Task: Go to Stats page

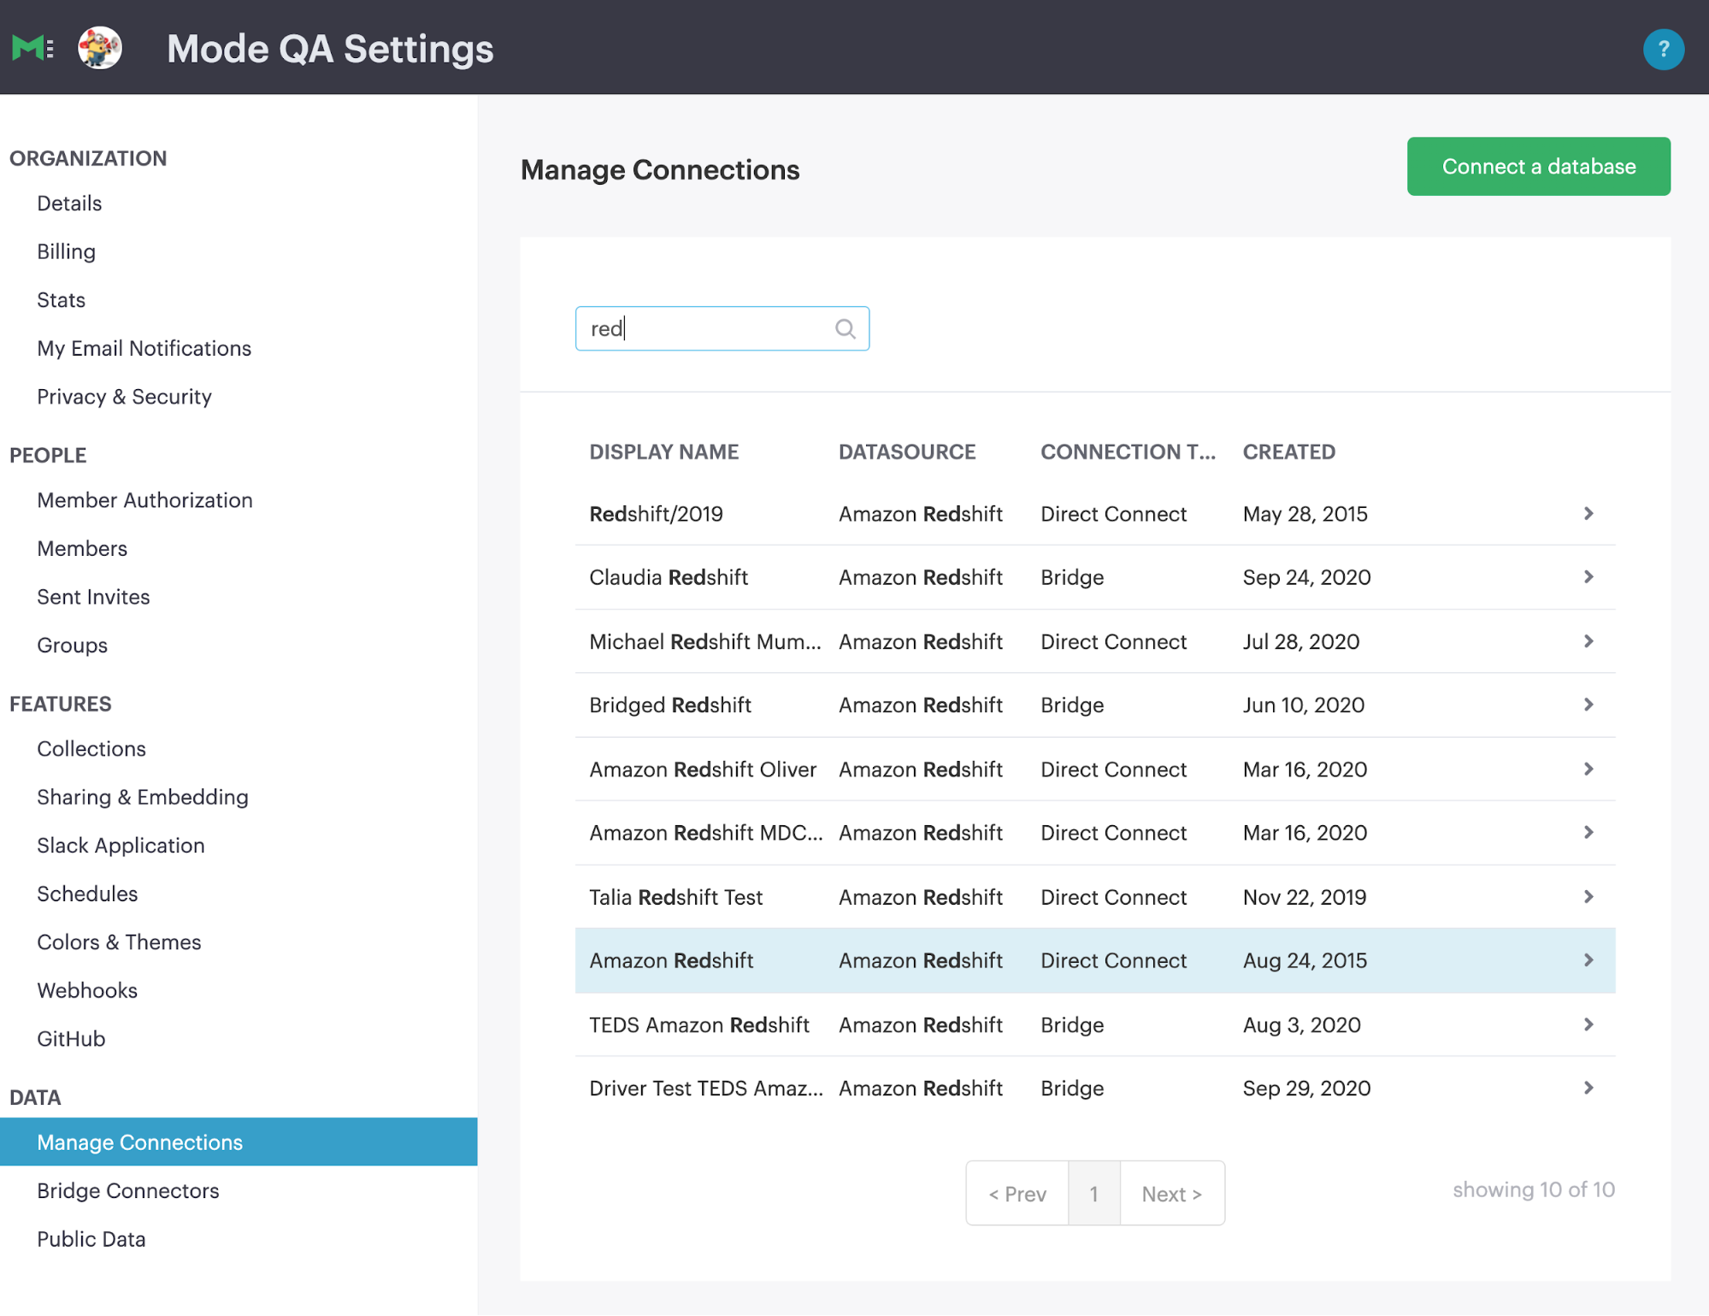Action: coord(61,300)
